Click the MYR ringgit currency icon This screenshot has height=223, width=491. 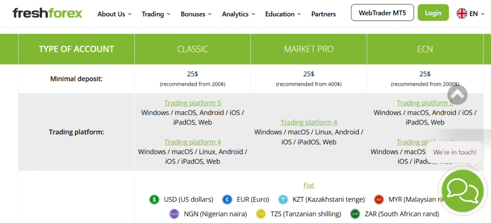379,200
